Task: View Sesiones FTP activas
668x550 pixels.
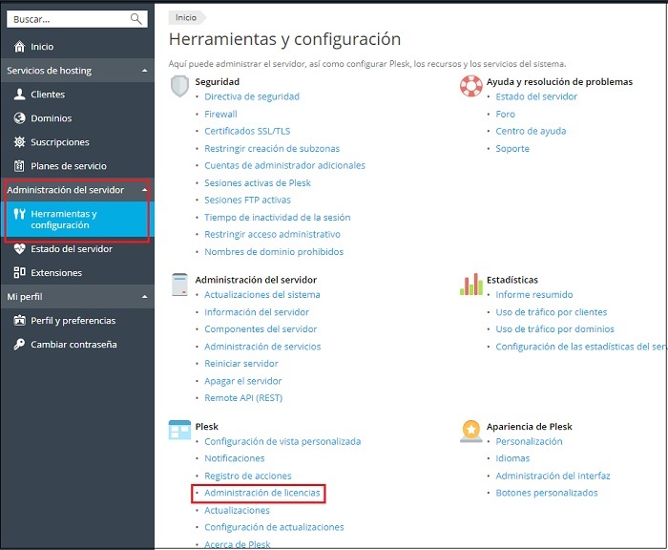Action: pos(247,200)
